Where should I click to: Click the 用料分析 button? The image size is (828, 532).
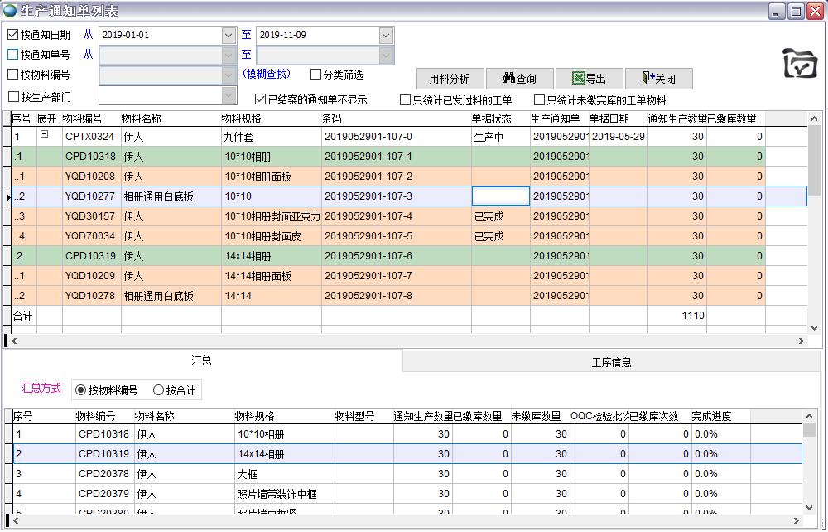[450, 79]
